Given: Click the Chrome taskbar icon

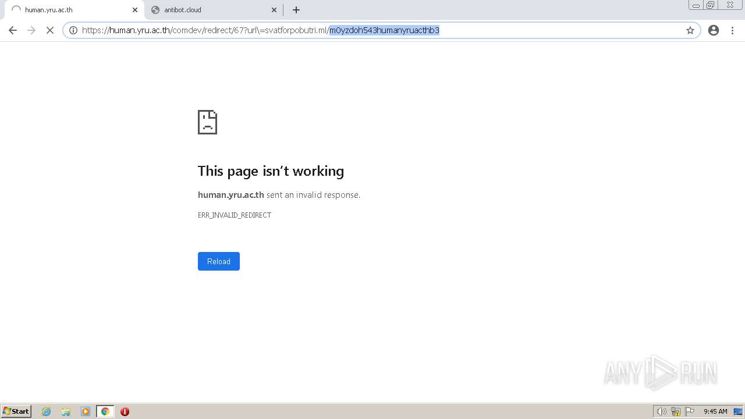Looking at the screenshot, I should (105, 411).
